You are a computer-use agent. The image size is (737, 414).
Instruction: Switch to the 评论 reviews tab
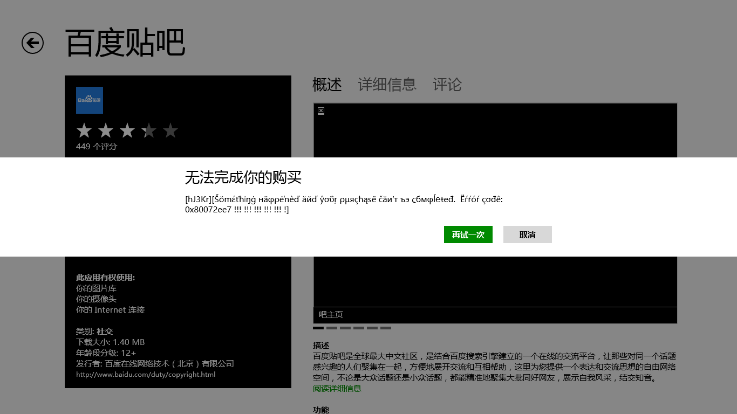point(447,85)
